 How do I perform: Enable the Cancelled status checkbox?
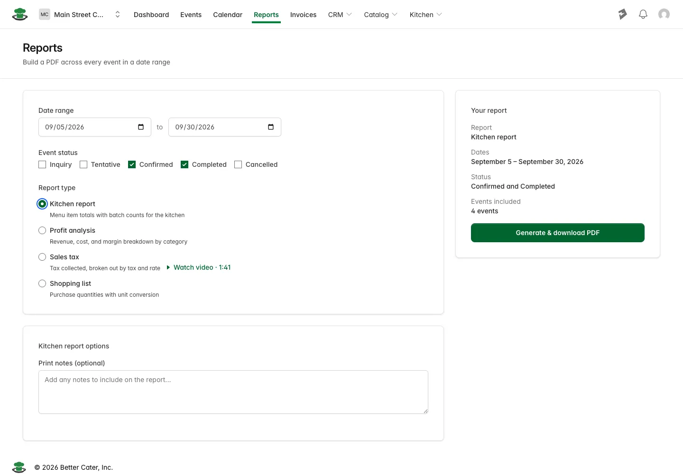coord(238,164)
